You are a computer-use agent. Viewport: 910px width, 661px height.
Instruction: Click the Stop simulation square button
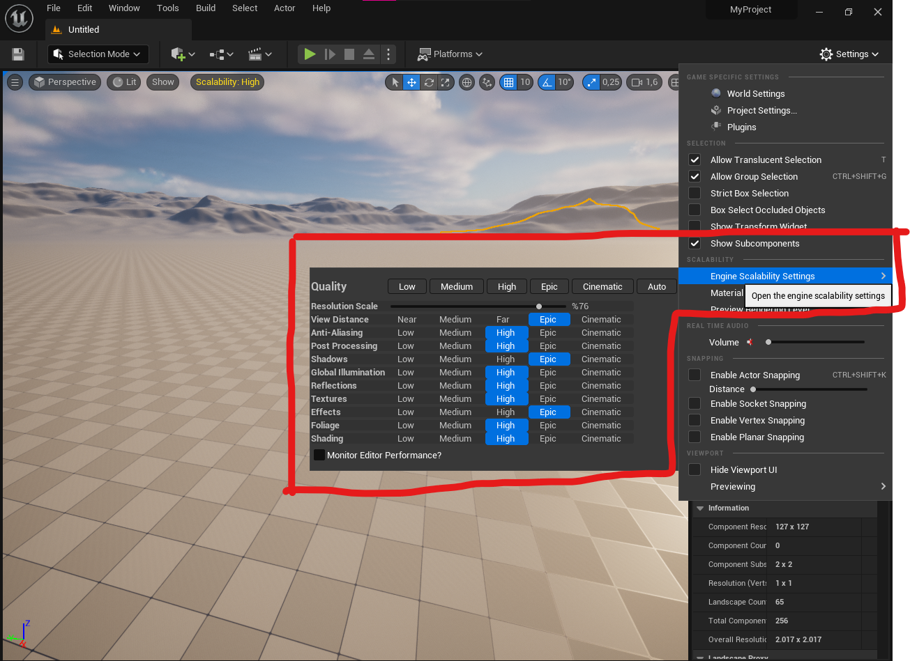tap(349, 54)
